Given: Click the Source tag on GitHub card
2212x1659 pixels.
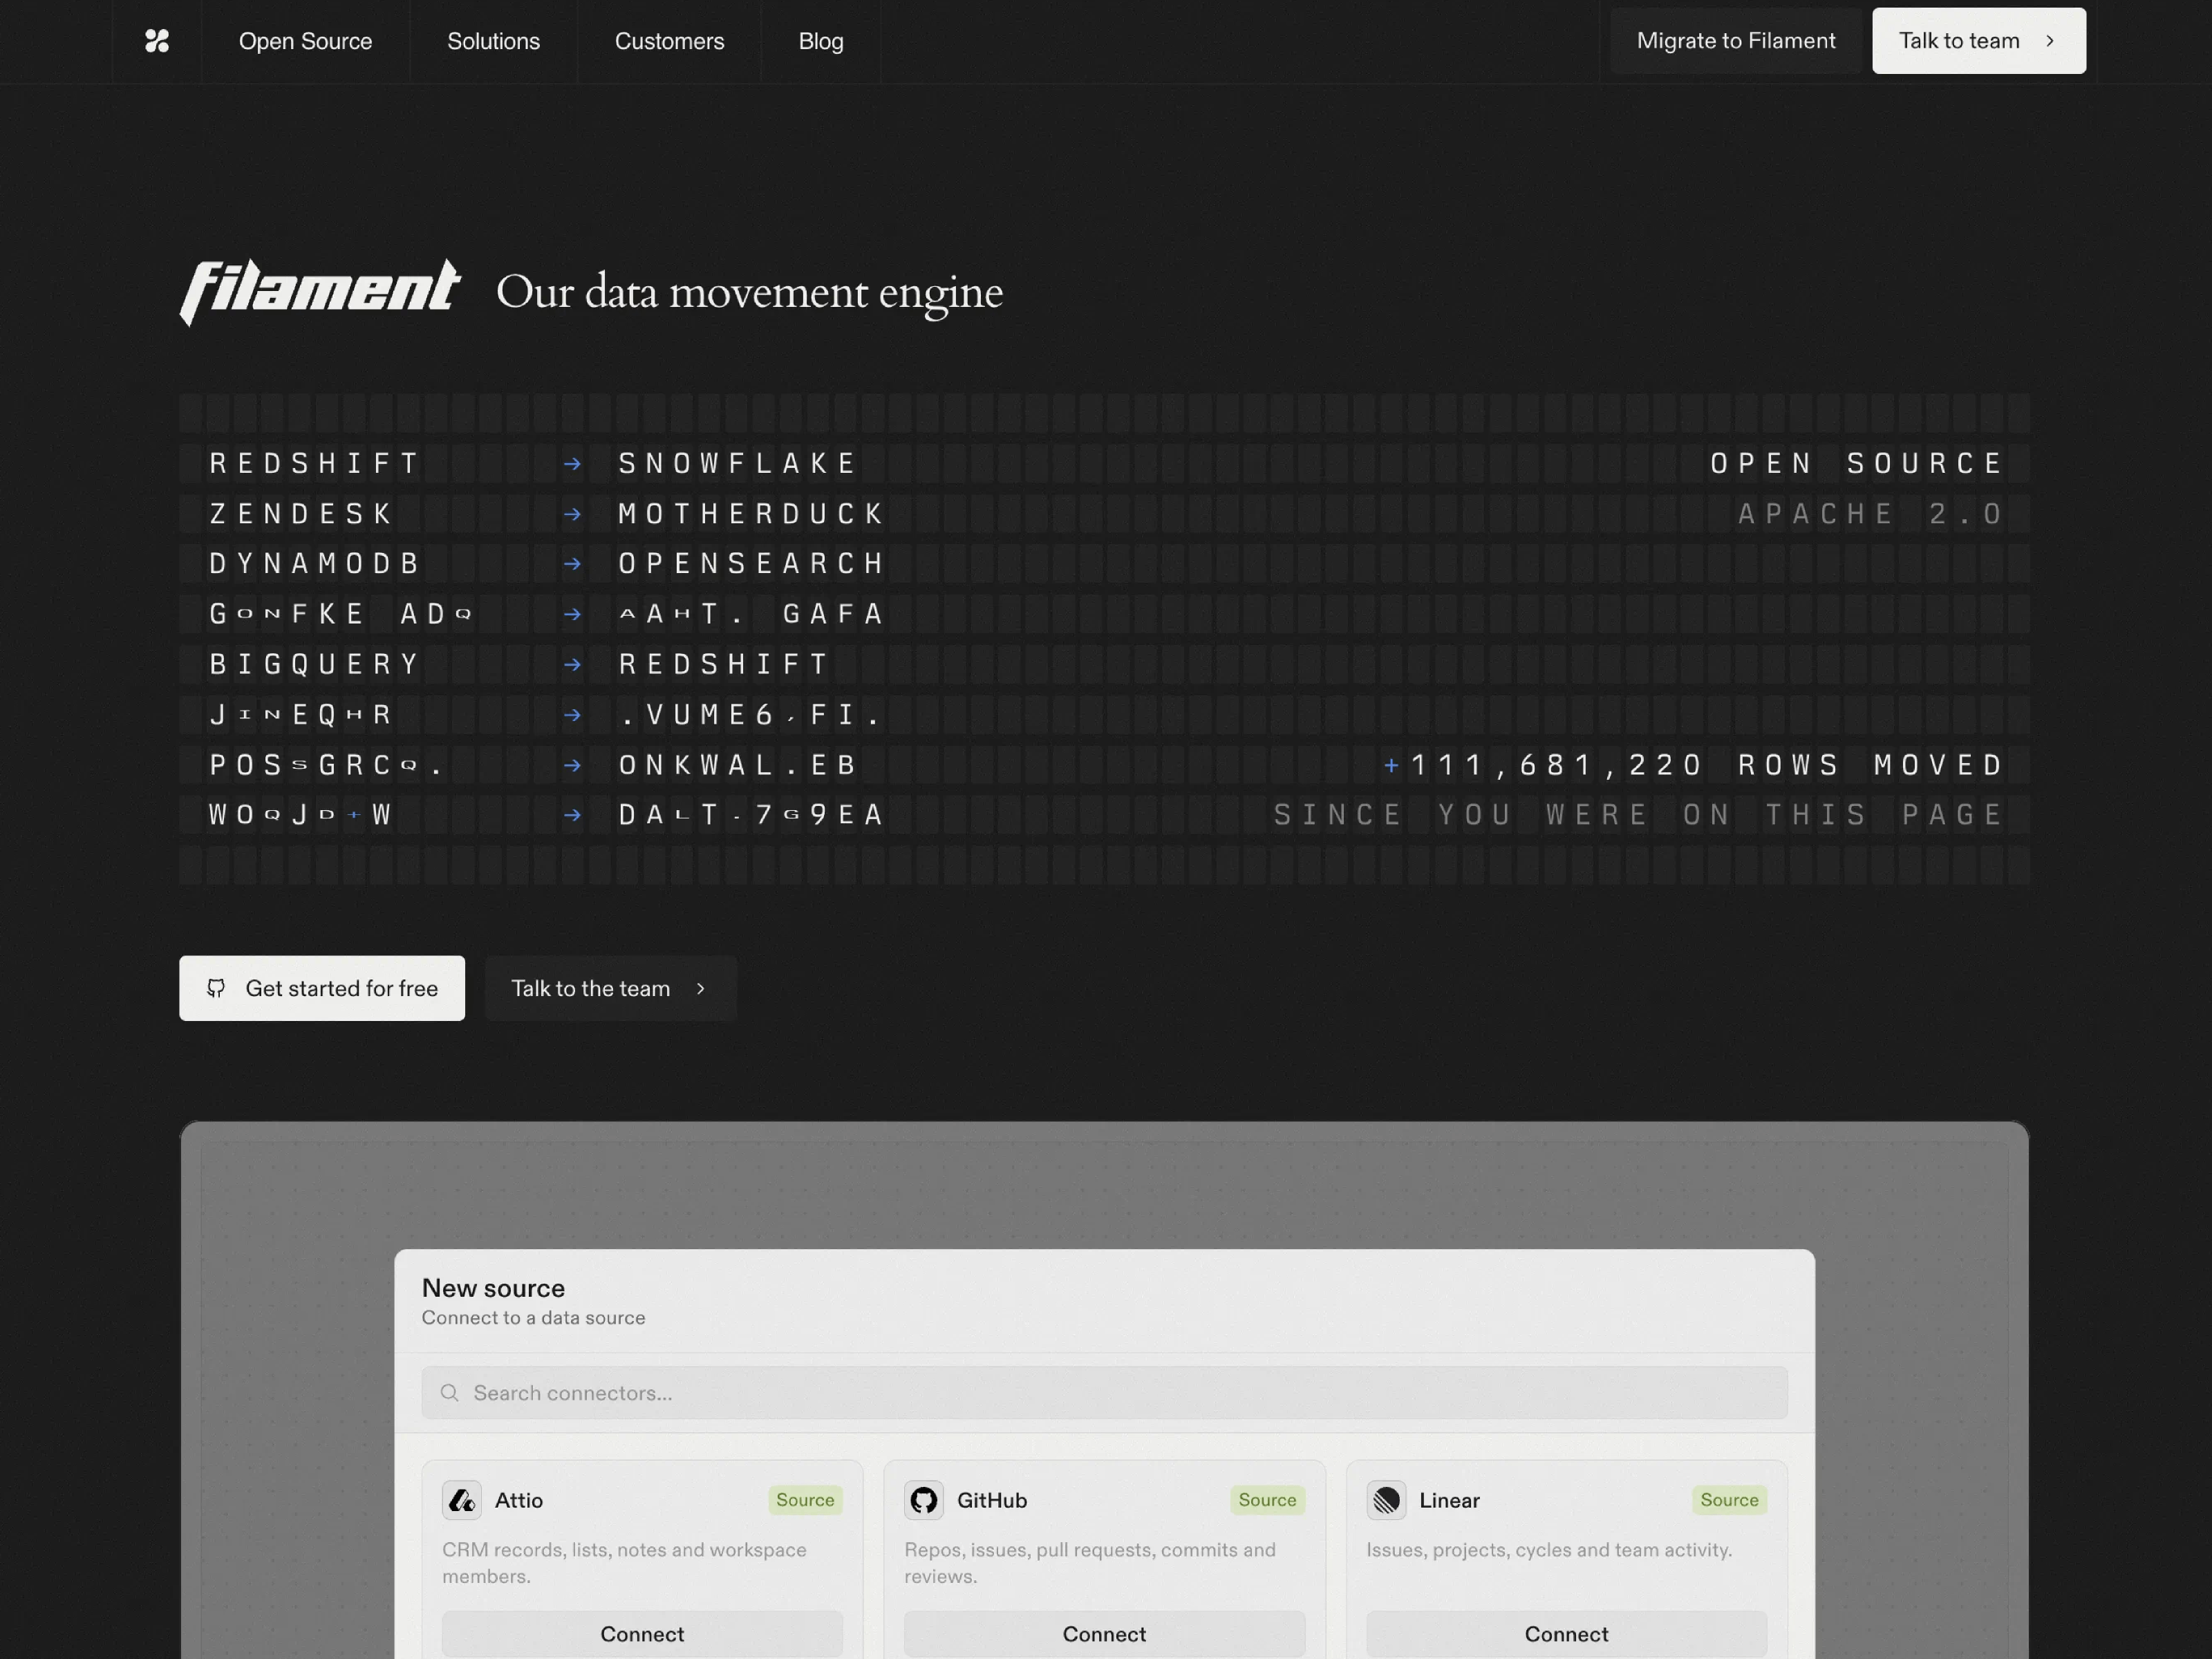Looking at the screenshot, I should click(1267, 1500).
